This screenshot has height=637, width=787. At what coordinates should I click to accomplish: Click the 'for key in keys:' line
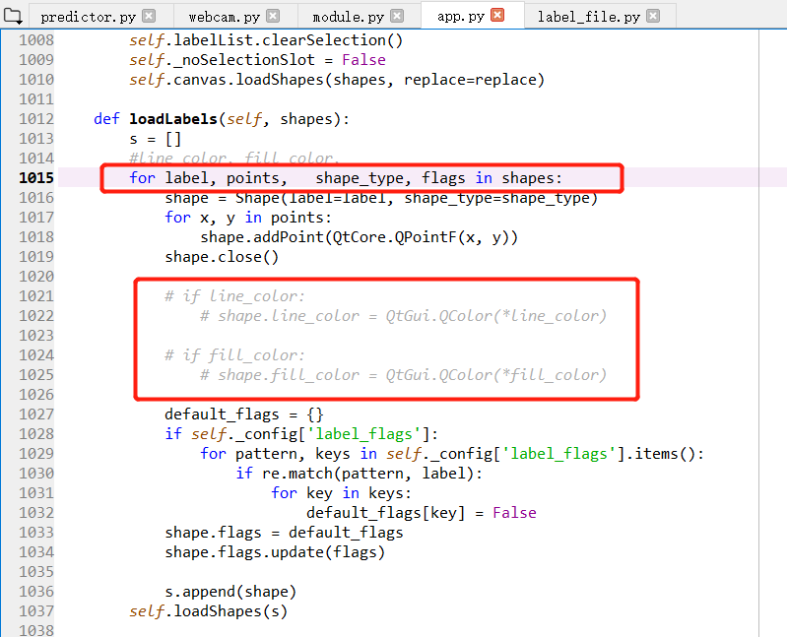342,492
